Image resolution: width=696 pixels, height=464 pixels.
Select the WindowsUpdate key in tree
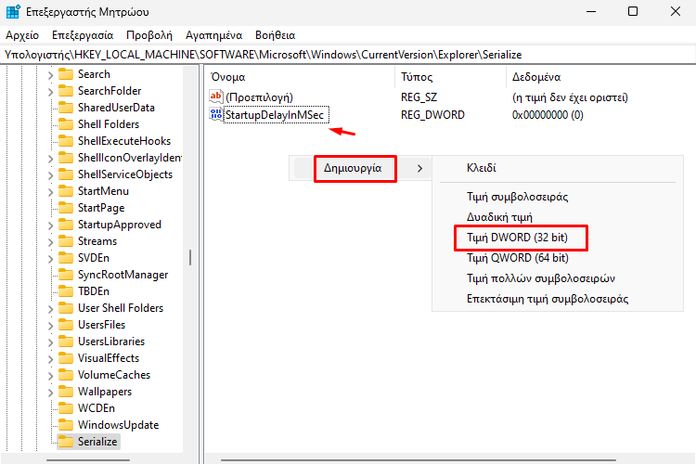tap(118, 425)
